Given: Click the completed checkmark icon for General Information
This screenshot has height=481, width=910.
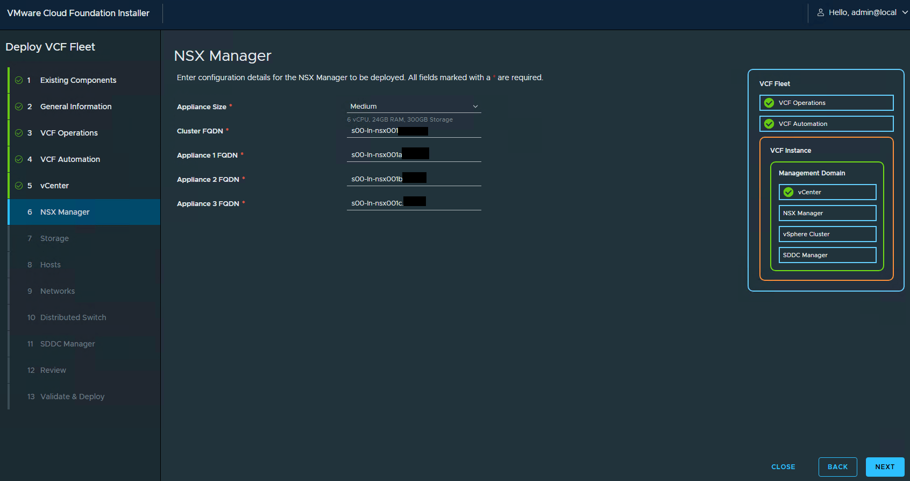Looking at the screenshot, I should 19,107.
